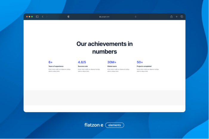Go back with the back arrow

(x=42, y=17)
